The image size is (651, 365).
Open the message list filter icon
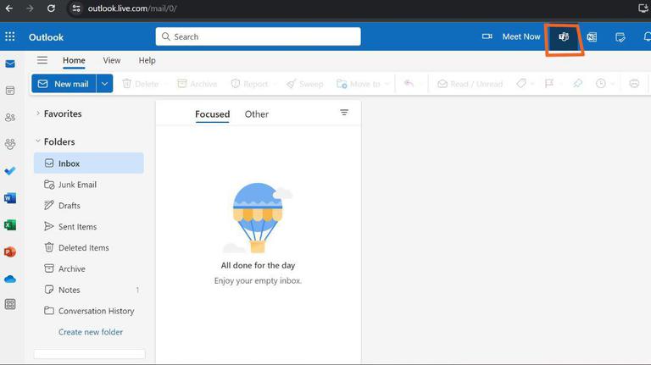(x=344, y=113)
